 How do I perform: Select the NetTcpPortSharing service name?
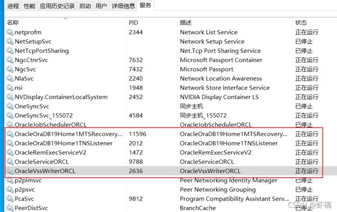click(x=41, y=51)
